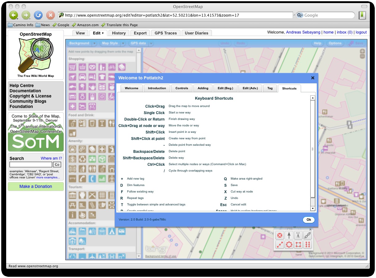Select the straighten way tool icon
The image size is (376, 278).
coord(280,245)
